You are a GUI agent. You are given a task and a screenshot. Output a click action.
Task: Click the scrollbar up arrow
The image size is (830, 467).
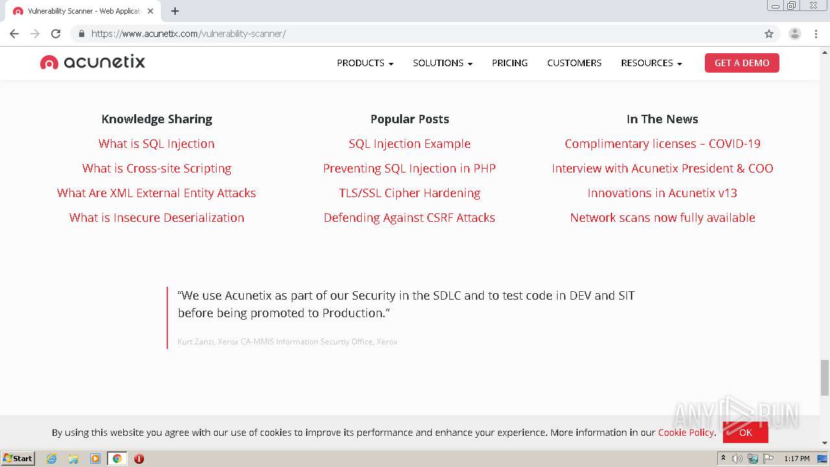tap(825, 52)
